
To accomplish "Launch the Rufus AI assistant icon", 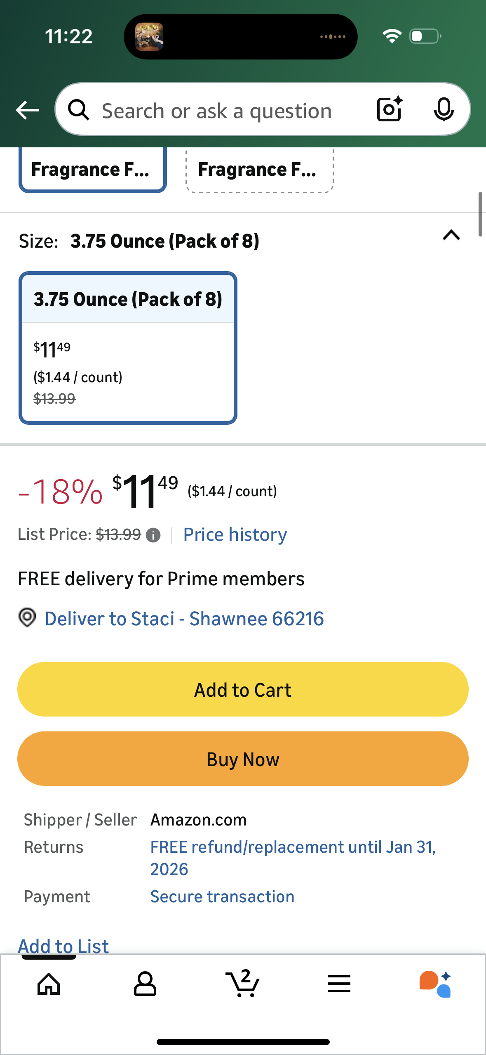I will coord(435,984).
